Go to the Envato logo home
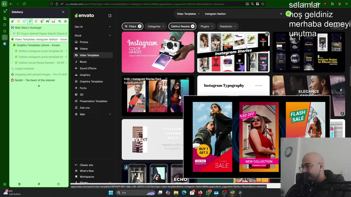 point(84,16)
